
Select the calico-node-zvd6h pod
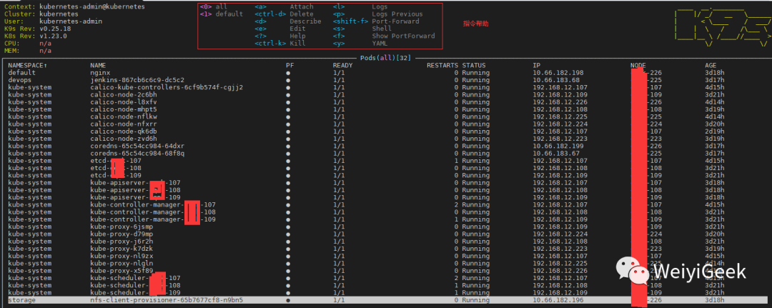[124, 139]
